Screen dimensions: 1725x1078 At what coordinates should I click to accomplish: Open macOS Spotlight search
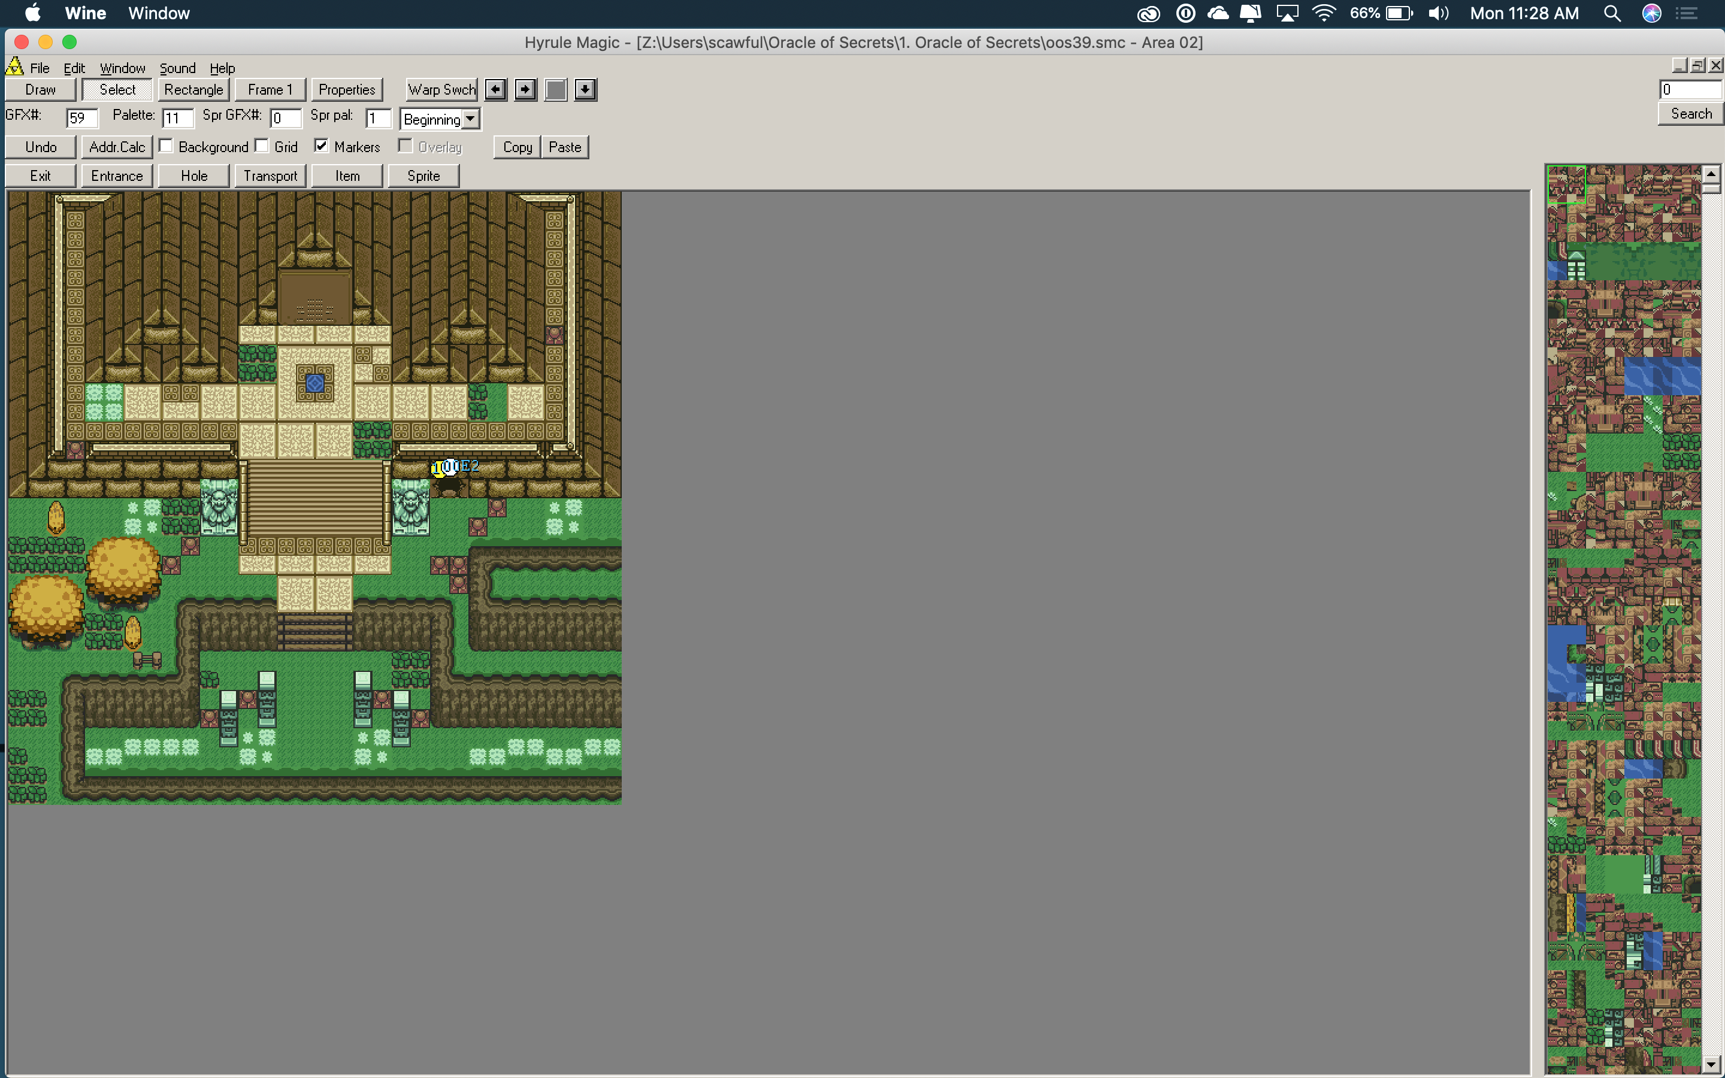[x=1612, y=14]
